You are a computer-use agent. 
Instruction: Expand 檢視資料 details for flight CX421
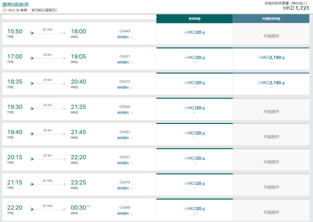click(x=125, y=62)
